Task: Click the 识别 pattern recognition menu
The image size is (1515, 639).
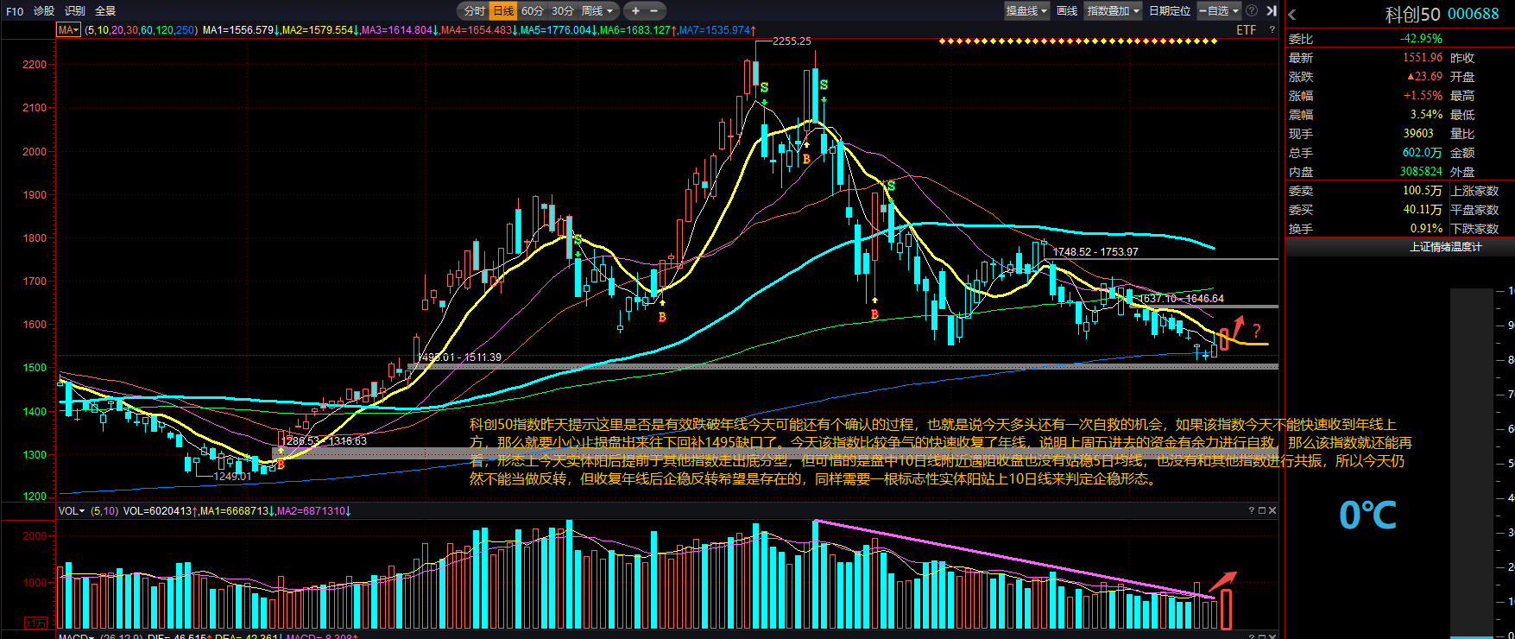Action: (x=75, y=11)
